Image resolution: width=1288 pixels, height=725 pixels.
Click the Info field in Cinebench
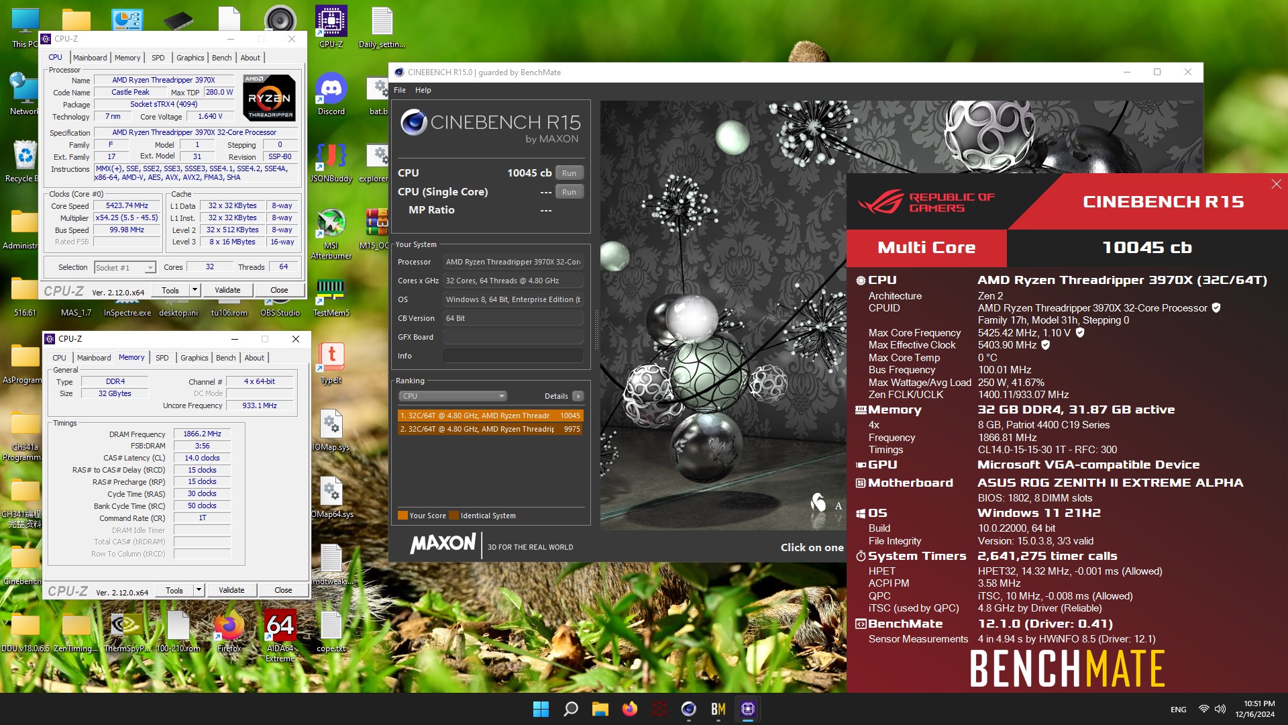click(x=513, y=356)
